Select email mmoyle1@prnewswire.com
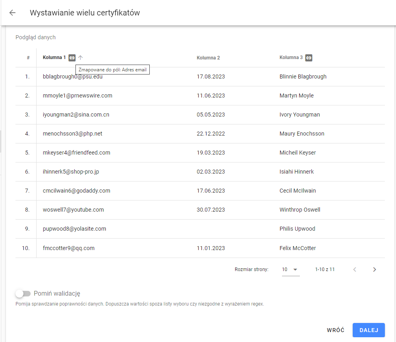396x342 pixels. pyautogui.click(x=77, y=96)
